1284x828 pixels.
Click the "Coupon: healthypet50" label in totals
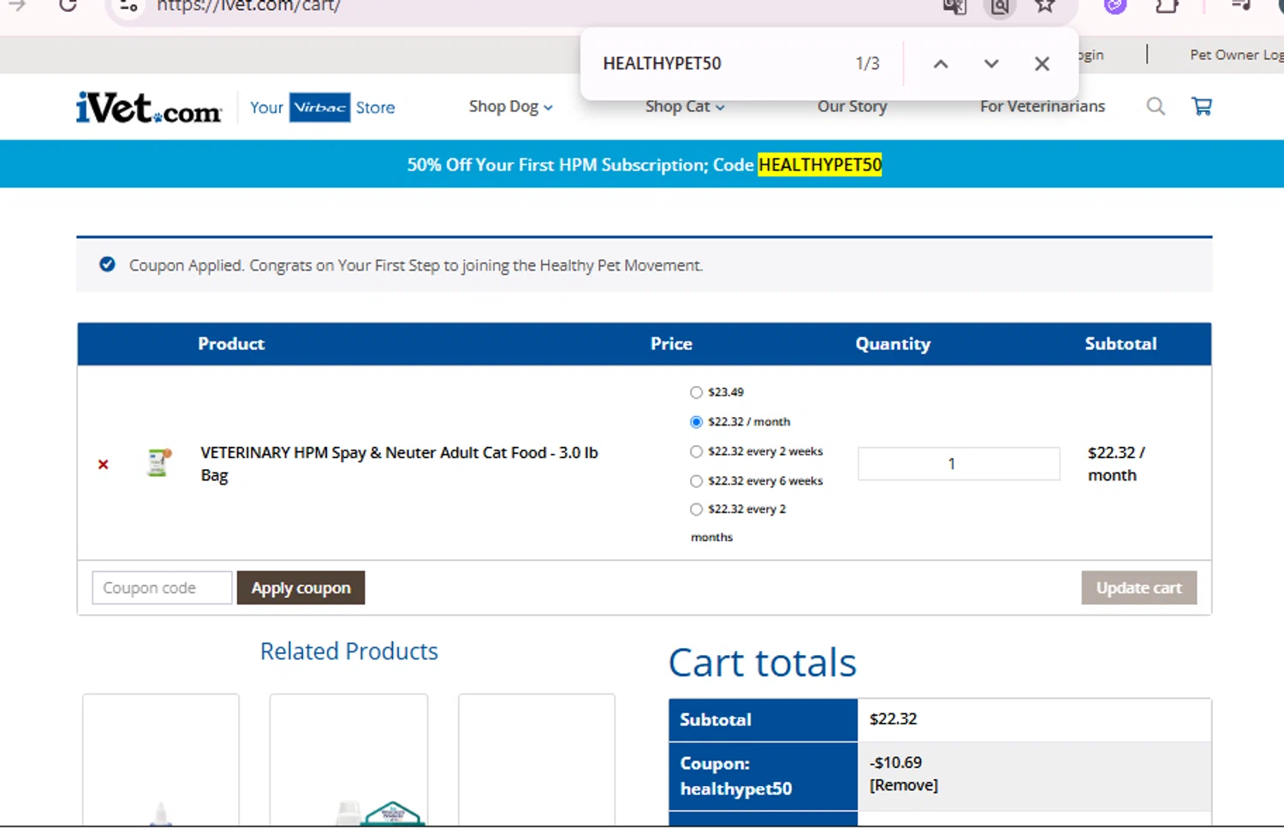735,777
